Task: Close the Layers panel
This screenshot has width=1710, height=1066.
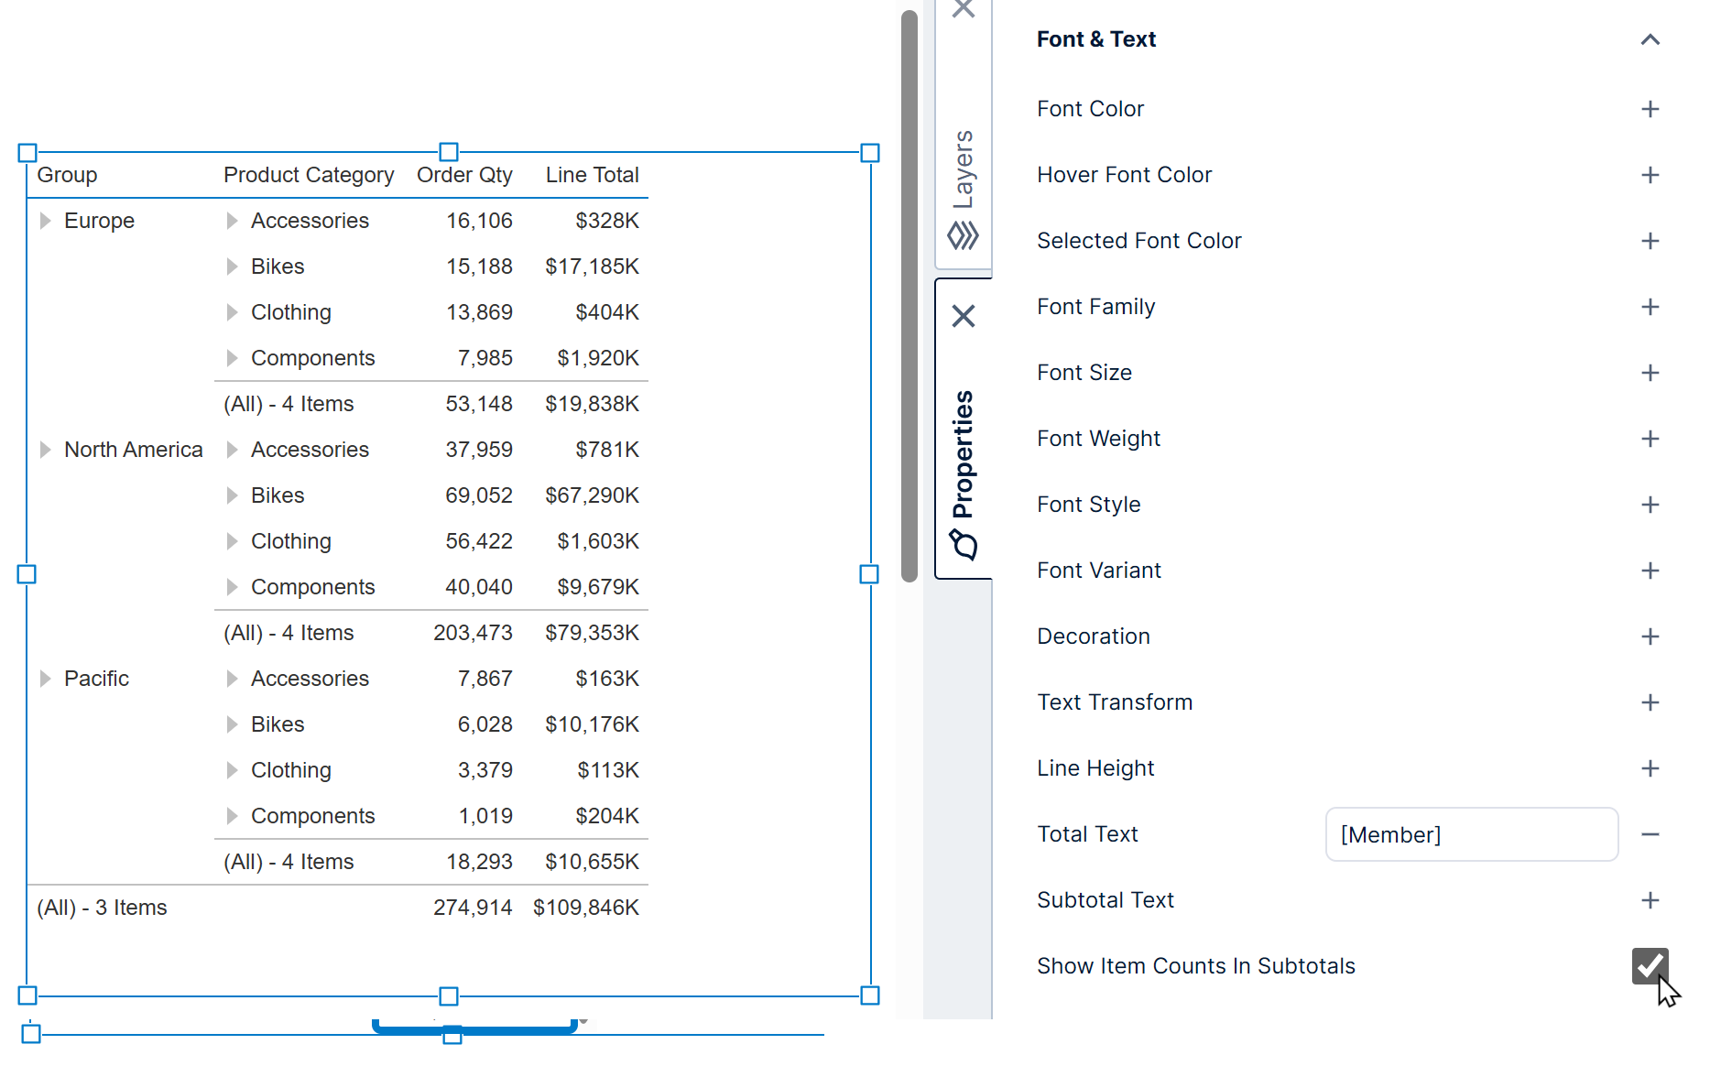Action: pyautogui.click(x=963, y=9)
